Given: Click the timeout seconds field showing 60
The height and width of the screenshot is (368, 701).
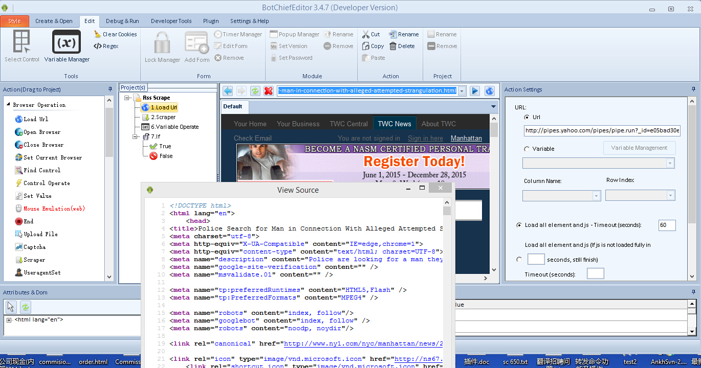Looking at the screenshot, I should [667, 225].
